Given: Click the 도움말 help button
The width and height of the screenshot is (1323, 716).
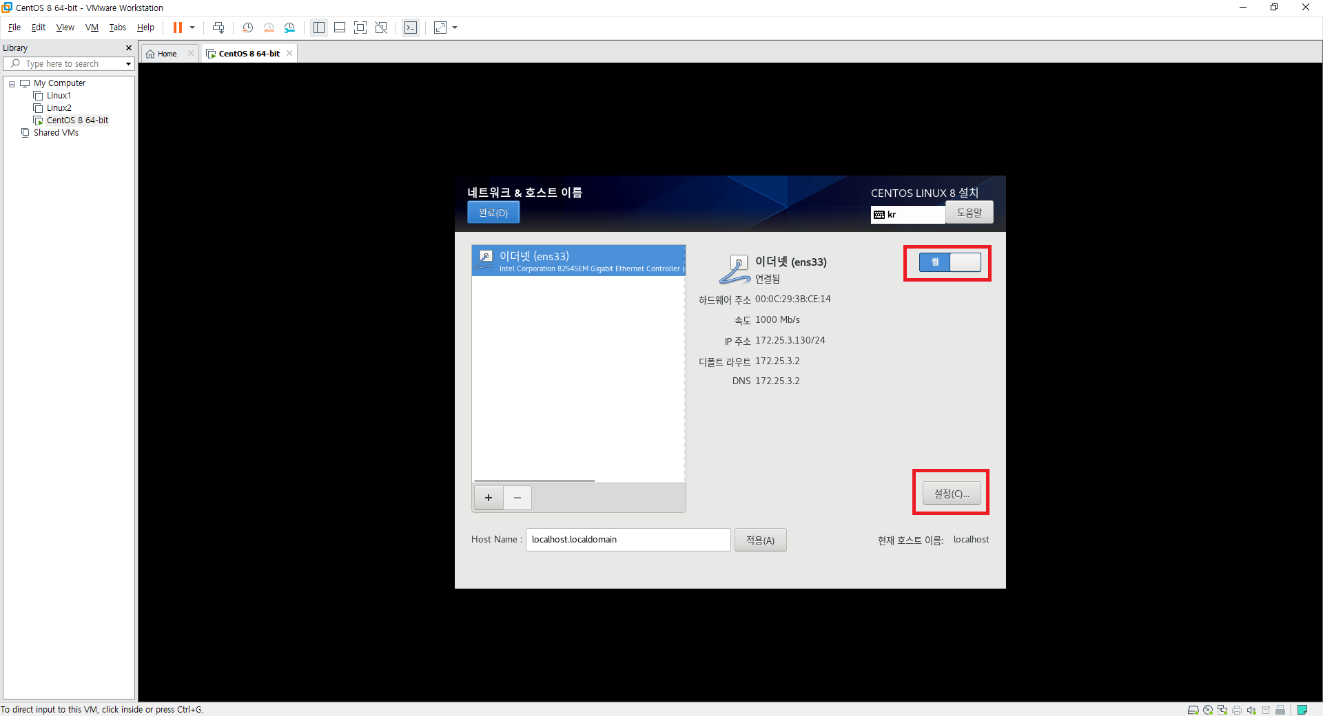Looking at the screenshot, I should pyautogui.click(x=969, y=213).
